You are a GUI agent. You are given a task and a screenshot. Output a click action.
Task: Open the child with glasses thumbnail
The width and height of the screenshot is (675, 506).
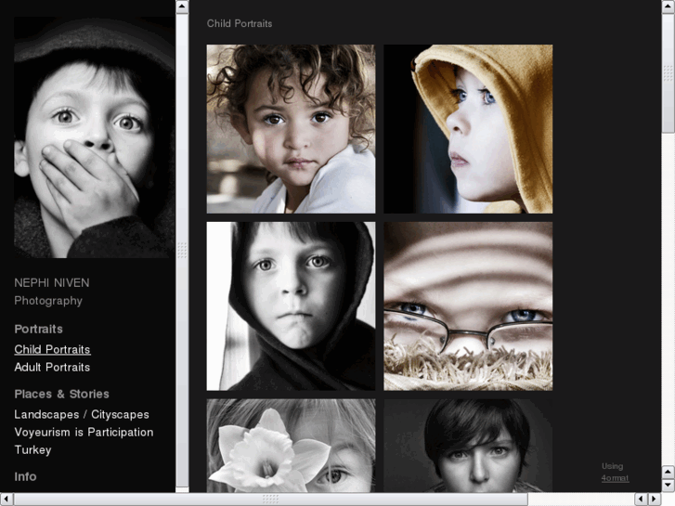coord(468,306)
